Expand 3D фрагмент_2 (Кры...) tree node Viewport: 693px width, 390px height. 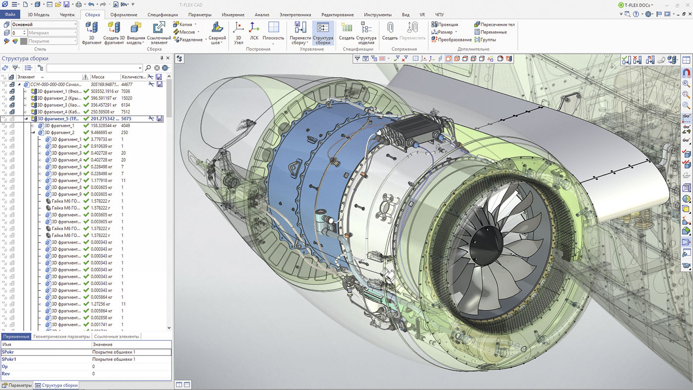27,98
